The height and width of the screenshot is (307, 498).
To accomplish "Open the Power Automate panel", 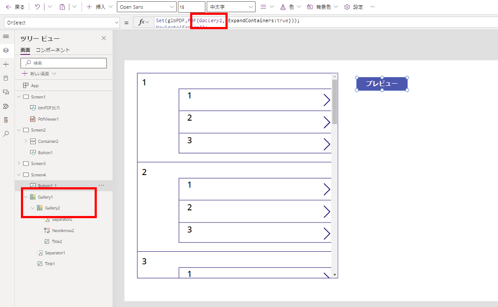I will (x=6, y=106).
